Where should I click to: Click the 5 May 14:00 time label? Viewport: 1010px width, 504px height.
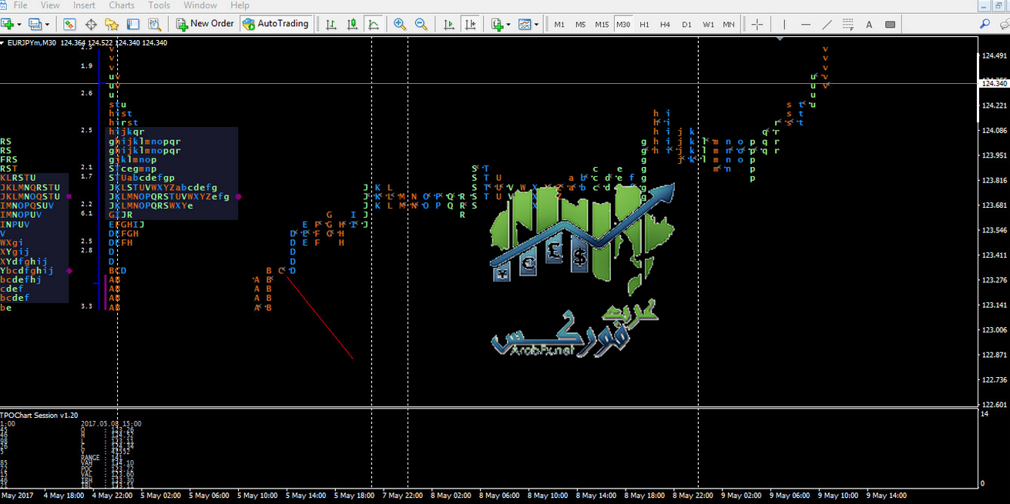(307, 496)
